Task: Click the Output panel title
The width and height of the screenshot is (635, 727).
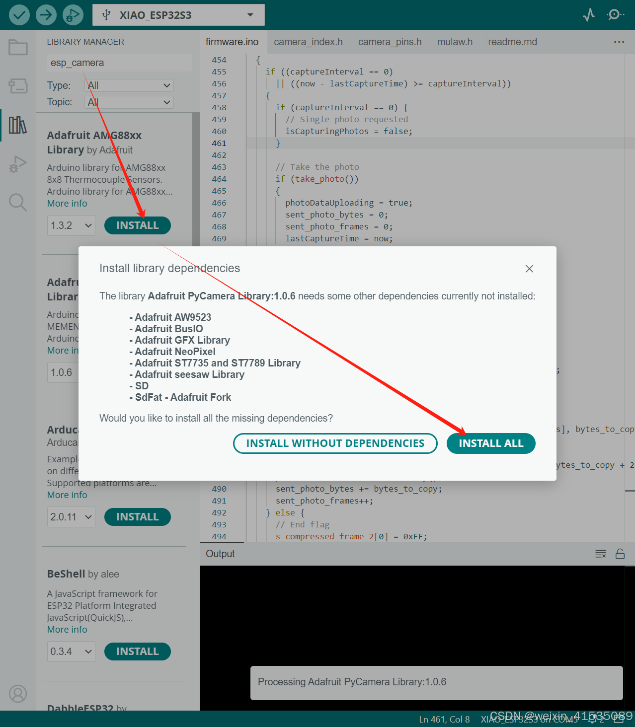Action: click(x=220, y=554)
